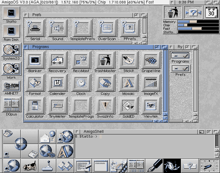This screenshot has height=173, width=220.
Task: Launch the Blanker program icon
Action: point(35,60)
